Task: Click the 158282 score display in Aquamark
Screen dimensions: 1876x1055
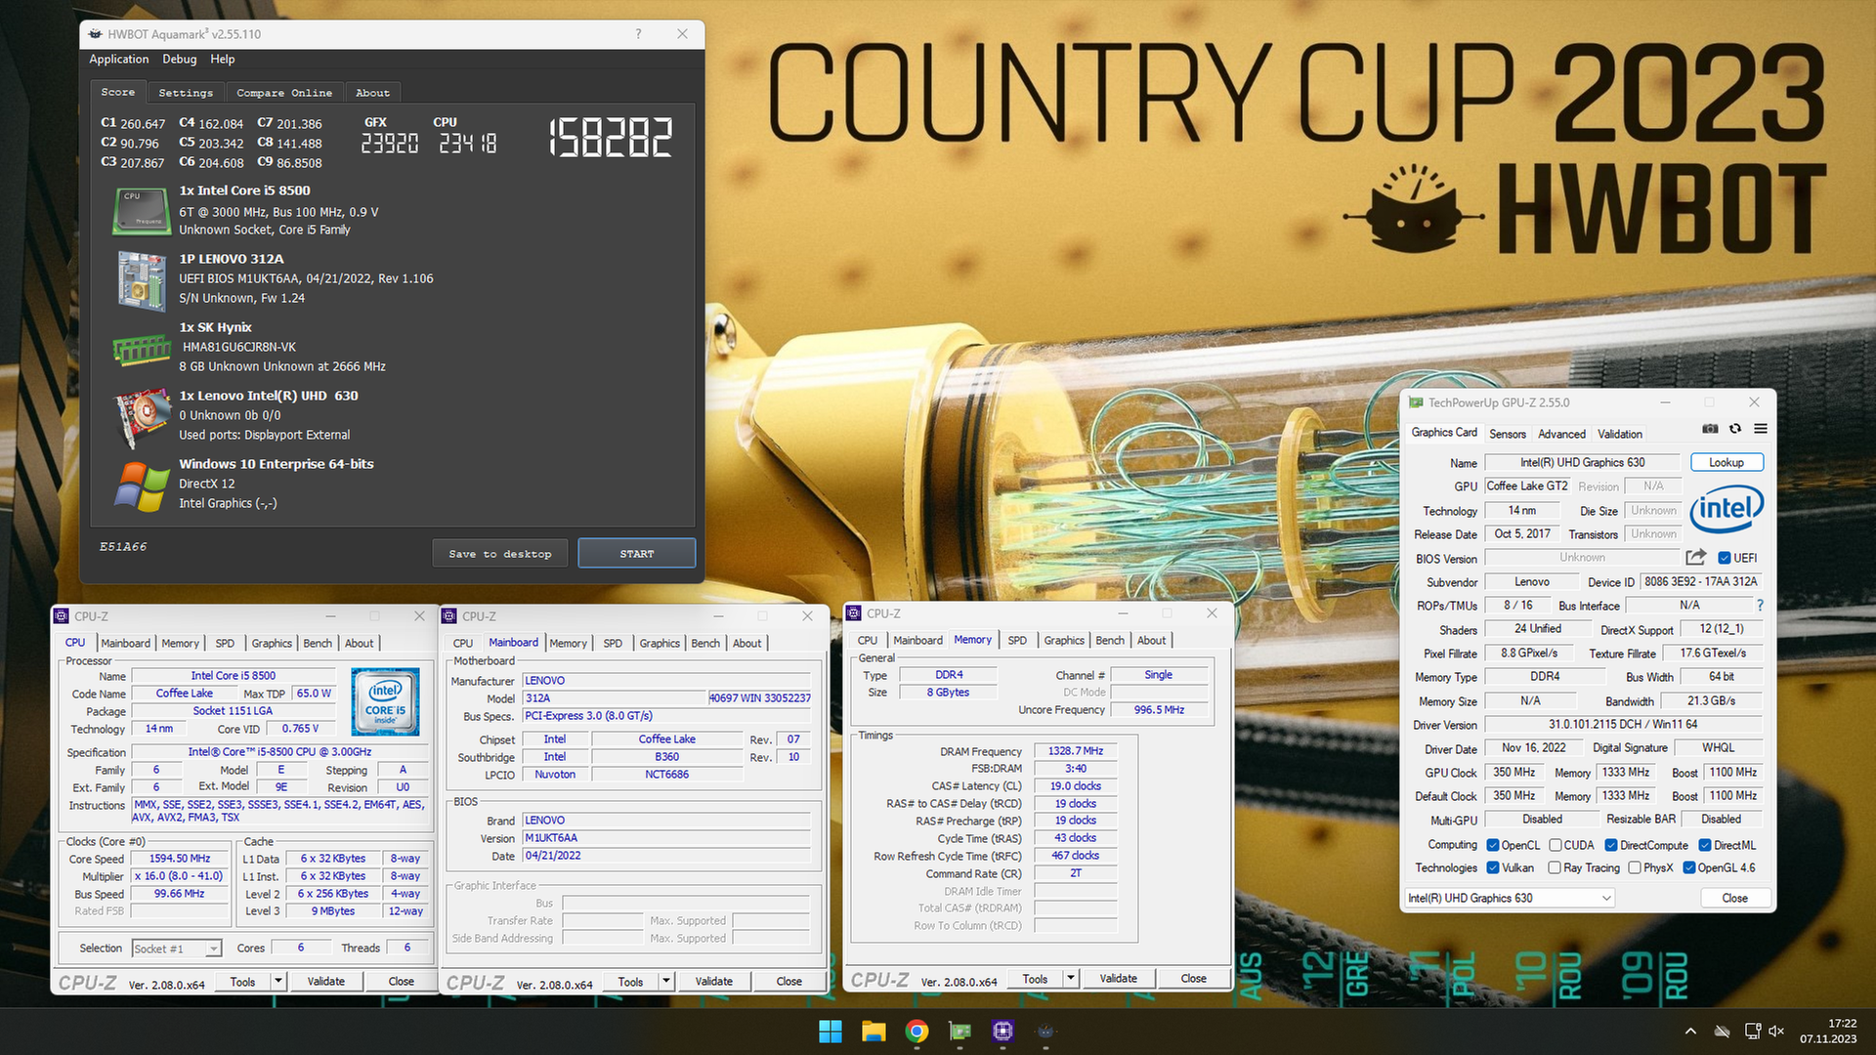Action: 611,138
